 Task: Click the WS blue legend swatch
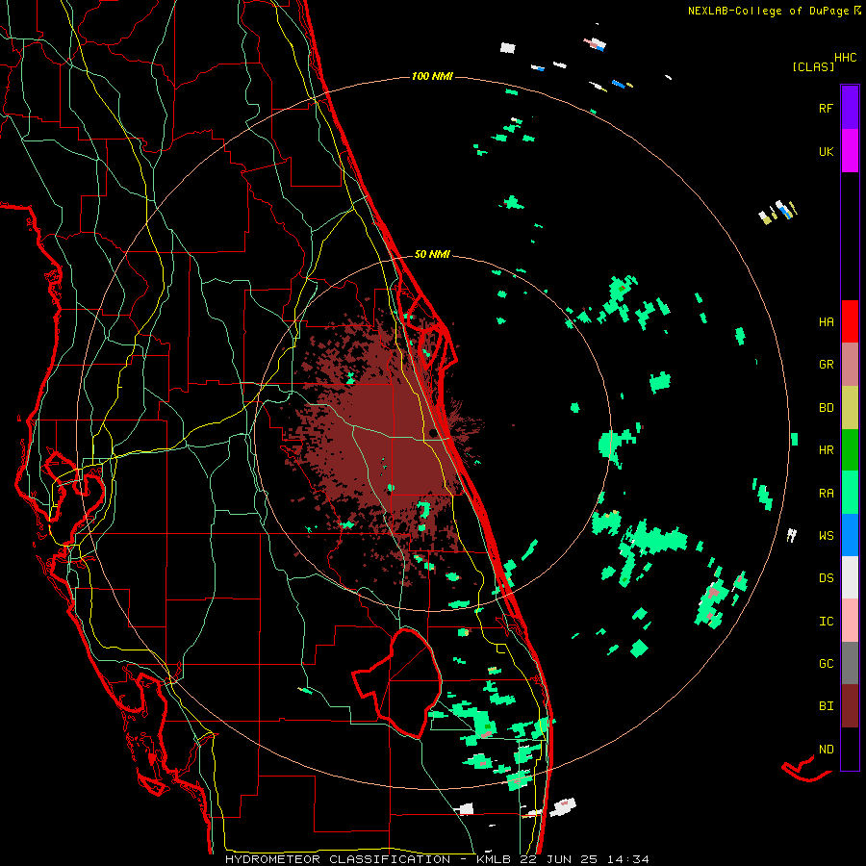point(850,535)
